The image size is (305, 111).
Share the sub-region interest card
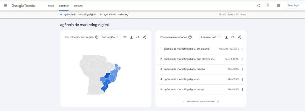tap(144, 37)
